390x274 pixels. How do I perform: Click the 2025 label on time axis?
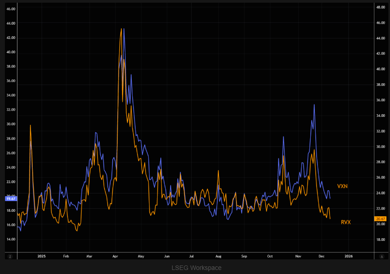pyautogui.click(x=42, y=256)
